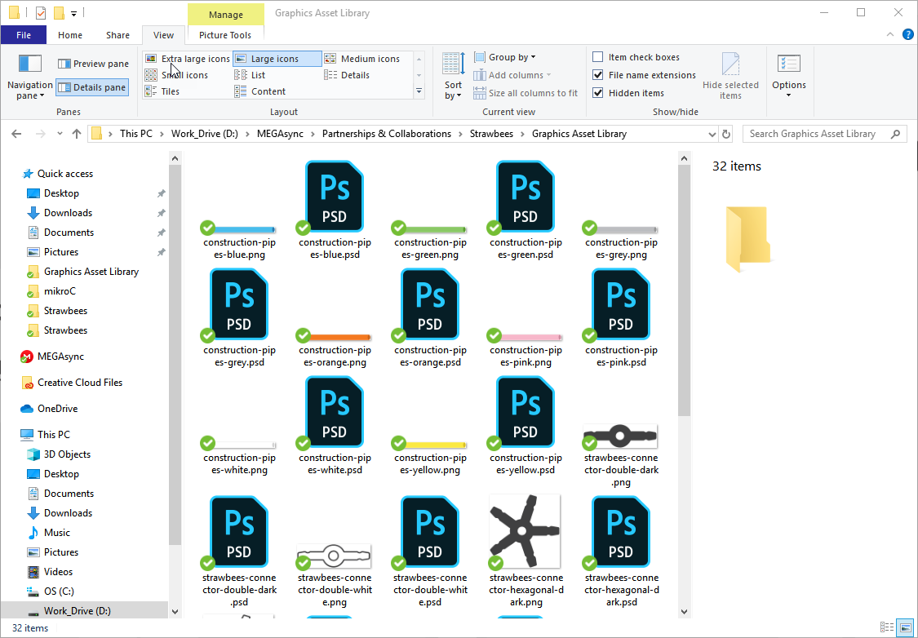
Task: Open address bar history dropdown
Action: tap(712, 134)
